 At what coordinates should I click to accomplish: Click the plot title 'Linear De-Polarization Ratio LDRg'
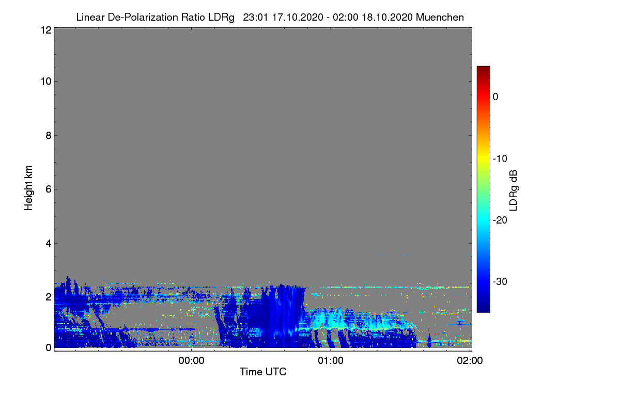(x=155, y=17)
